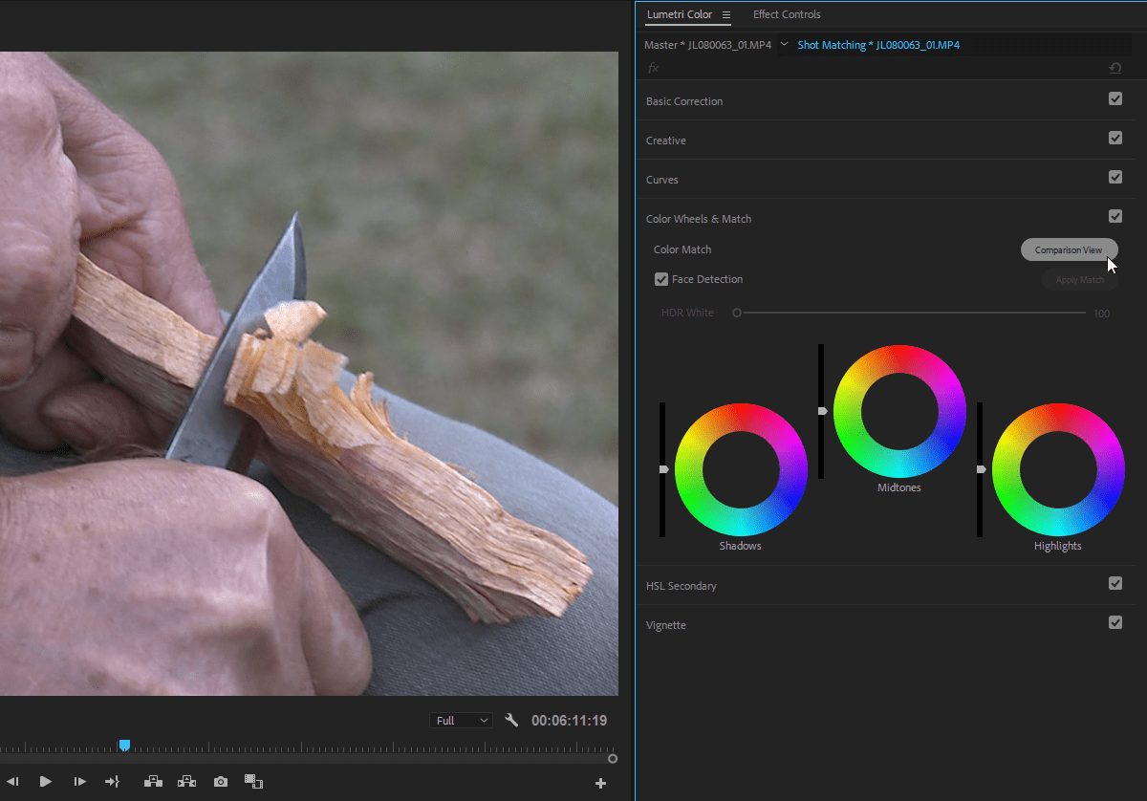Click the Extract icon in the transport bar

click(186, 781)
